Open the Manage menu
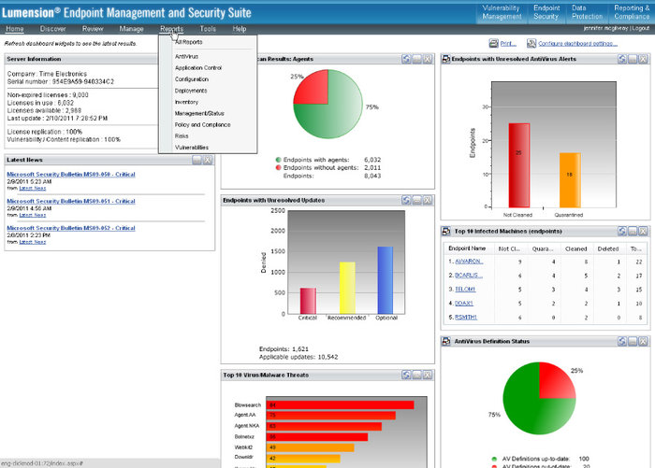 pos(131,29)
